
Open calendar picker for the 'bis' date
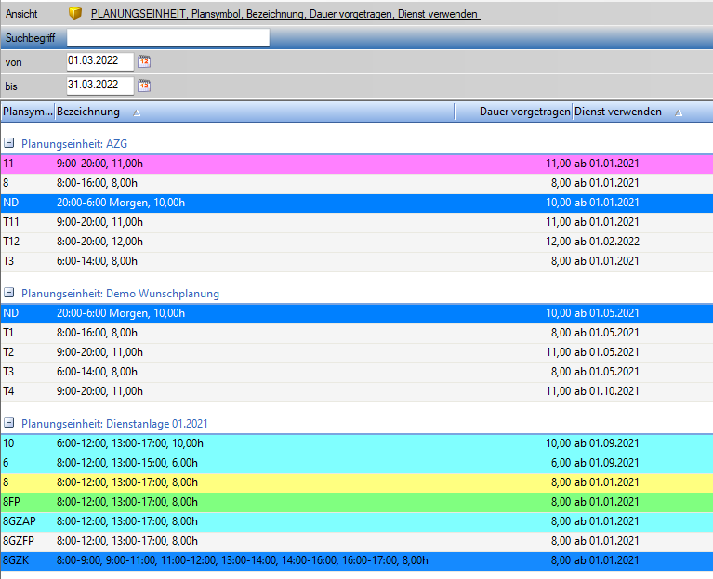click(144, 86)
